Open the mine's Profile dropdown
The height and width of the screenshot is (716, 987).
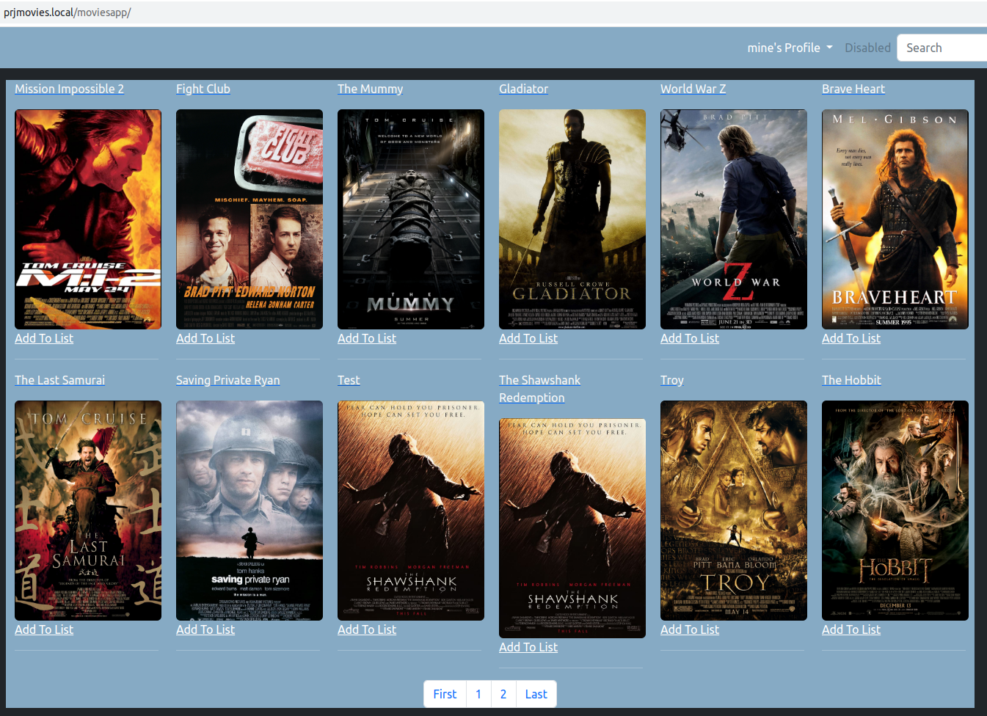[790, 48]
